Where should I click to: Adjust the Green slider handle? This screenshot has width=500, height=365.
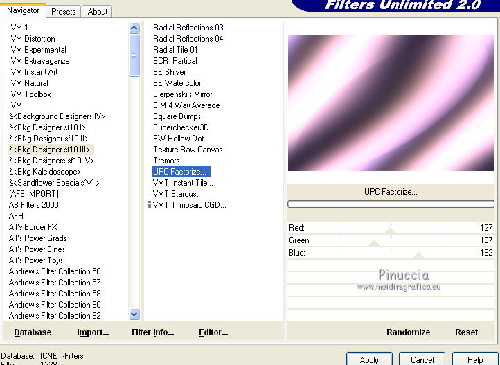tap(374, 243)
